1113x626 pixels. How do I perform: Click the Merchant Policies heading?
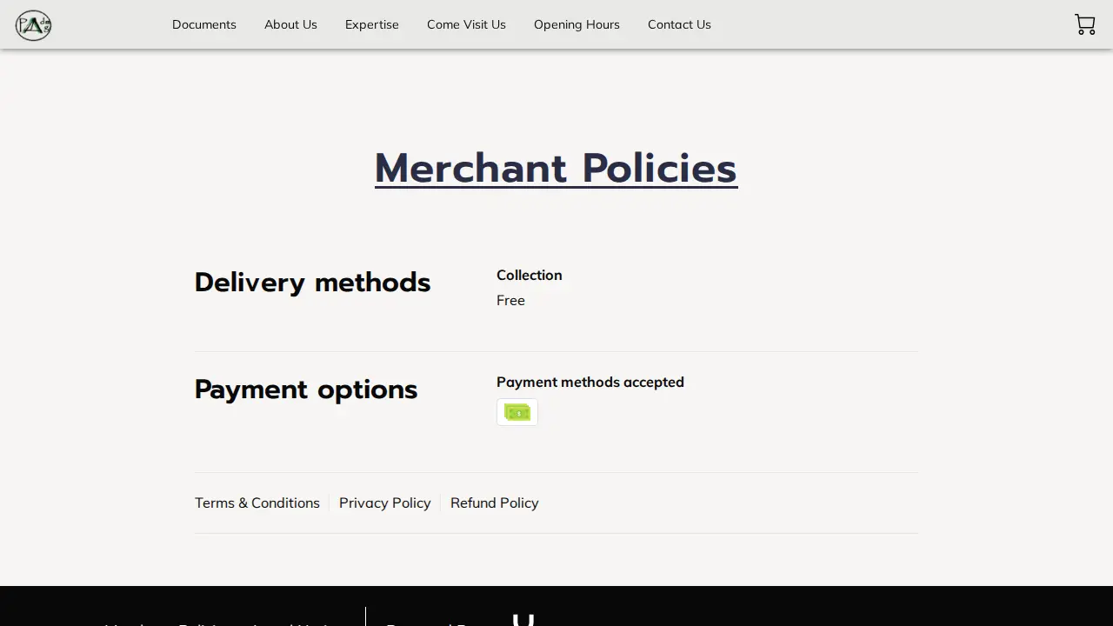click(556, 168)
